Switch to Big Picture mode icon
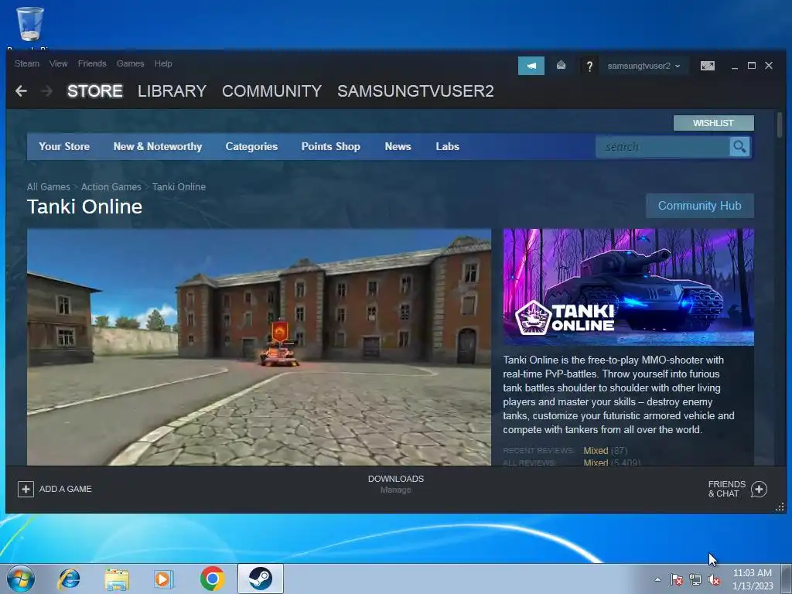This screenshot has height=594, width=792. [707, 66]
